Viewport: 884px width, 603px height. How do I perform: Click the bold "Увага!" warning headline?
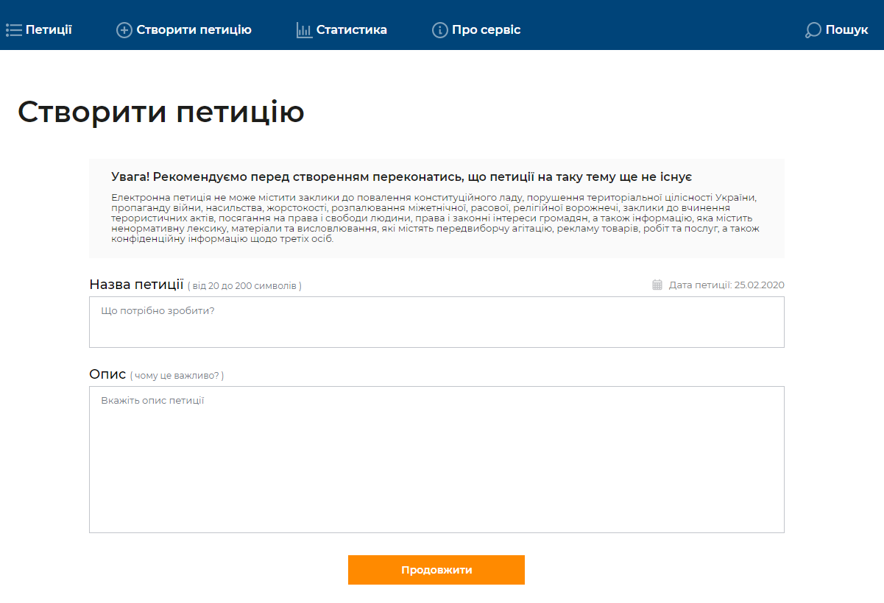(x=401, y=177)
